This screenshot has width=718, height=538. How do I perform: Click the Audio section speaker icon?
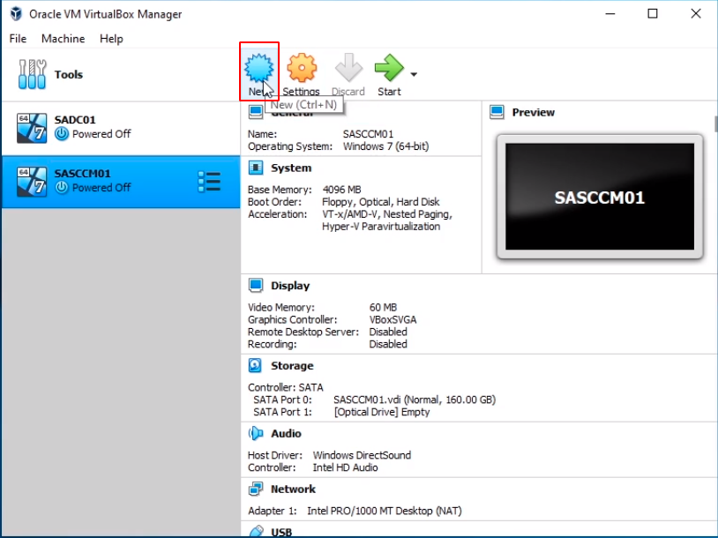point(256,433)
